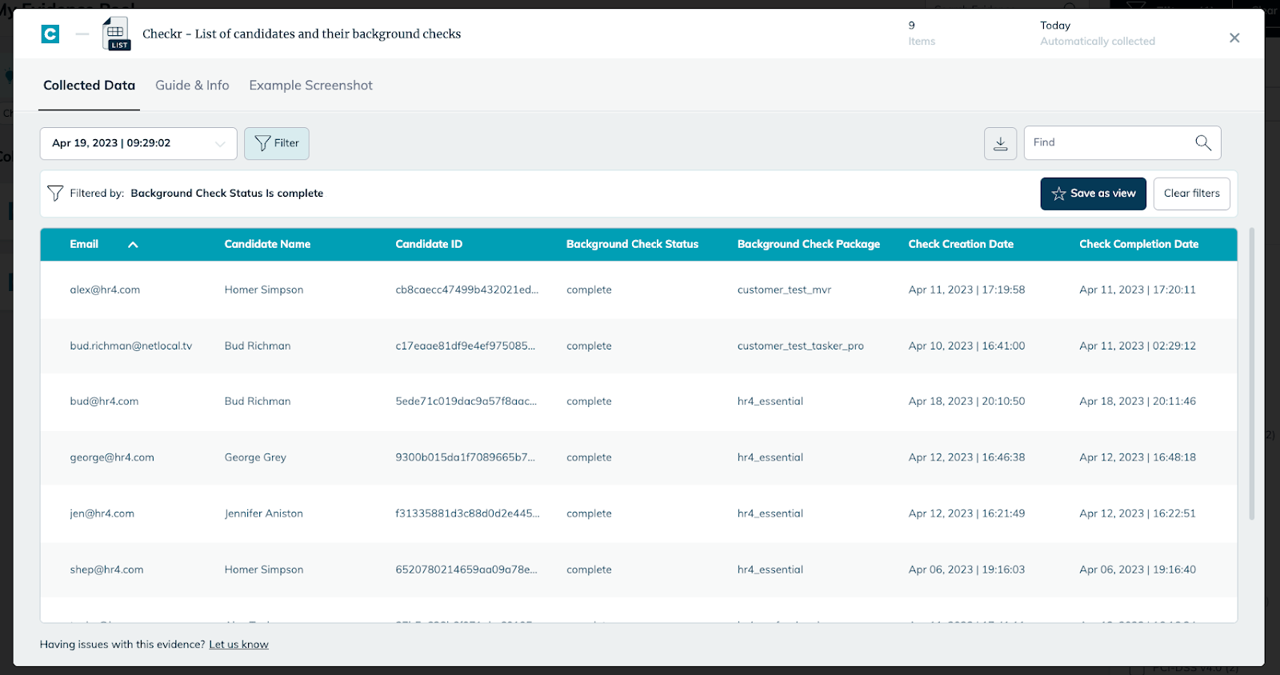1280x675 pixels.
Task: Select the jen@hr4.com email cell
Action: pos(102,513)
